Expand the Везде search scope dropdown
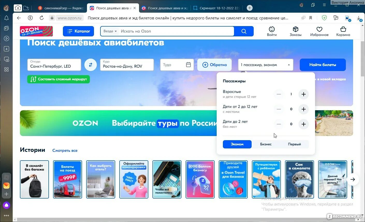 (x=110, y=31)
